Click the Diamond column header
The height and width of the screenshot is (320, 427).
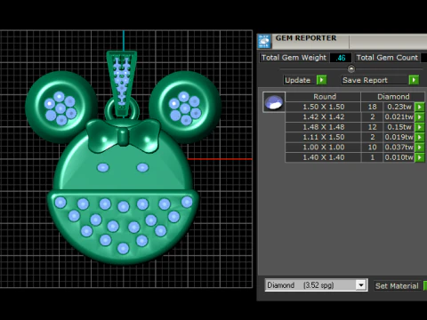tap(393, 97)
